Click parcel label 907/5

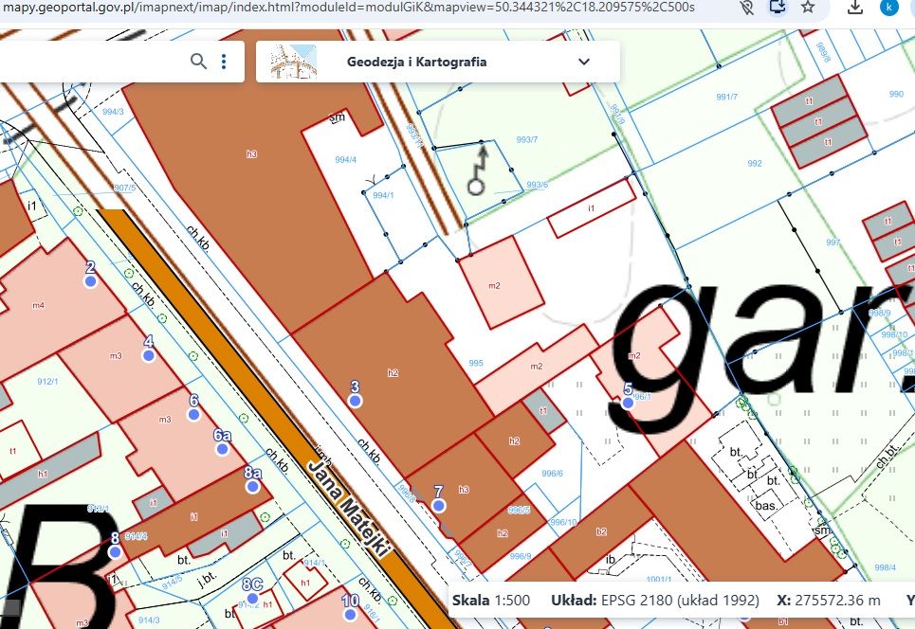124,188
